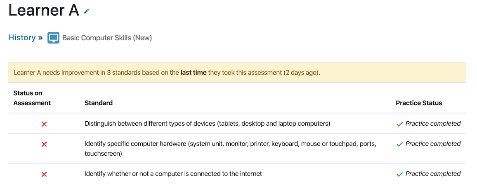Click the Learner A page heading
This screenshot has height=194, width=477.
pos(44,11)
